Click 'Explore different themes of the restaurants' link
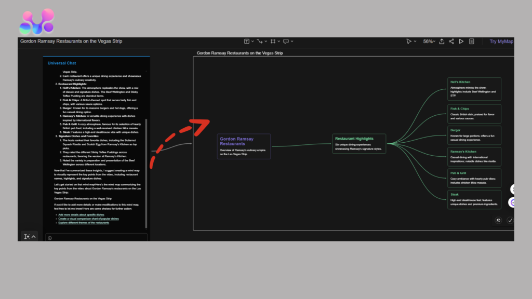Viewport: 532px width, 299px height. 84,223
